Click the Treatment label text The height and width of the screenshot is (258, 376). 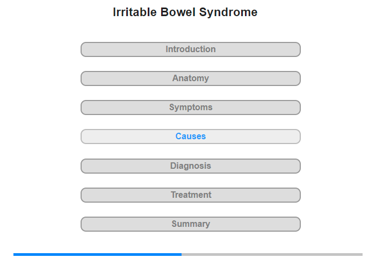click(191, 195)
